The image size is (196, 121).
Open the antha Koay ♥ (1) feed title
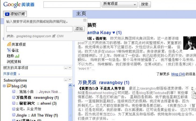tap(104, 33)
